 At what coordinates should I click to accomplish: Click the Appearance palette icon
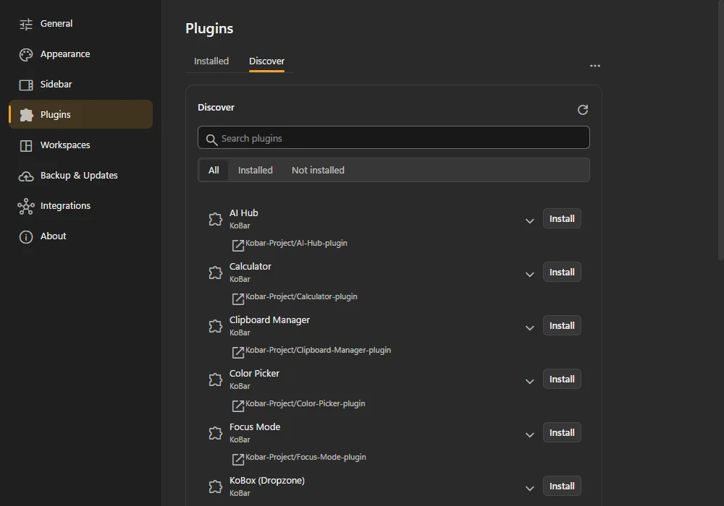click(x=26, y=54)
